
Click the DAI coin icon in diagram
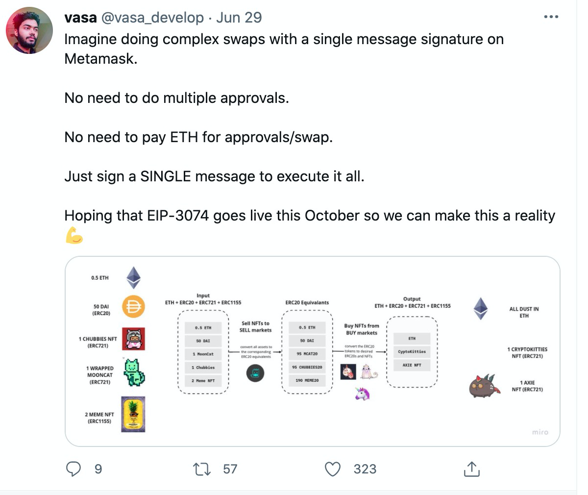[x=133, y=307]
